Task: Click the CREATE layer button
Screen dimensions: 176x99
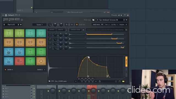Action: 52,30
